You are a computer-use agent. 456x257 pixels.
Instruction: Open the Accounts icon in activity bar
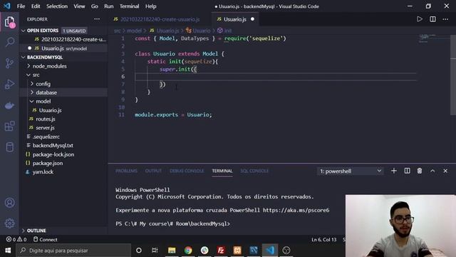(9, 203)
